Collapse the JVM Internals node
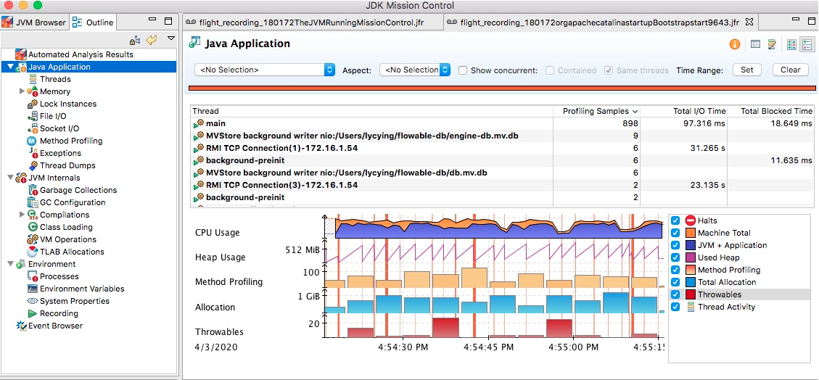Image resolution: width=819 pixels, height=380 pixels. (10, 178)
